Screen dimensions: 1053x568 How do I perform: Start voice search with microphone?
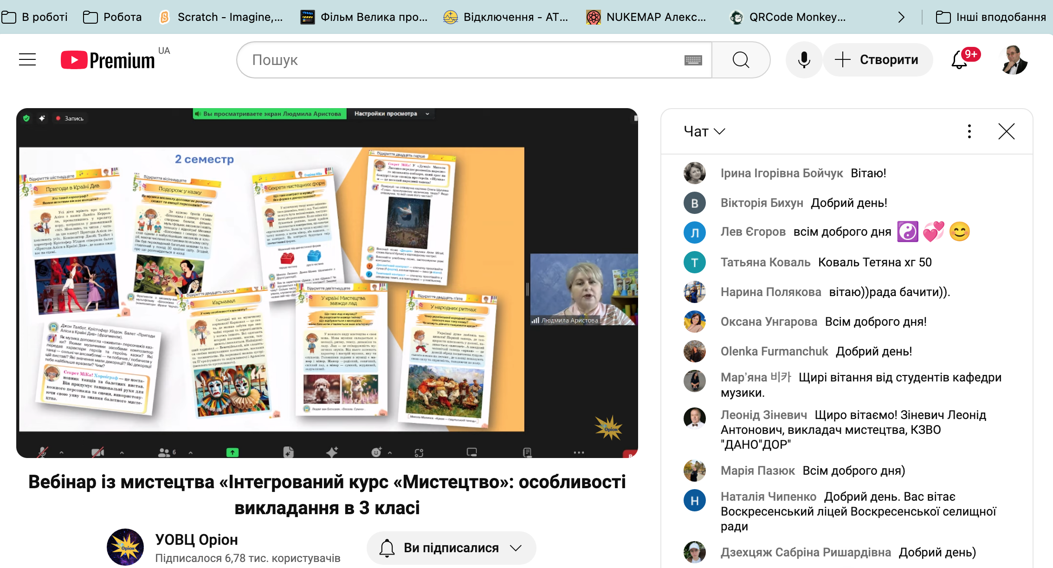tap(804, 60)
